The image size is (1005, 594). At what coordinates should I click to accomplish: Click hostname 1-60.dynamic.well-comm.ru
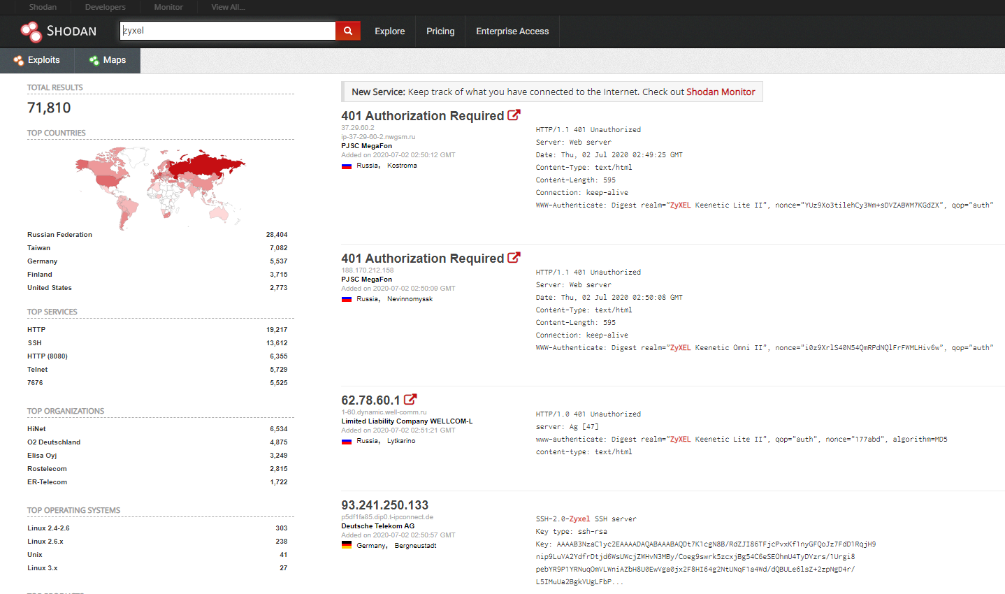384,412
